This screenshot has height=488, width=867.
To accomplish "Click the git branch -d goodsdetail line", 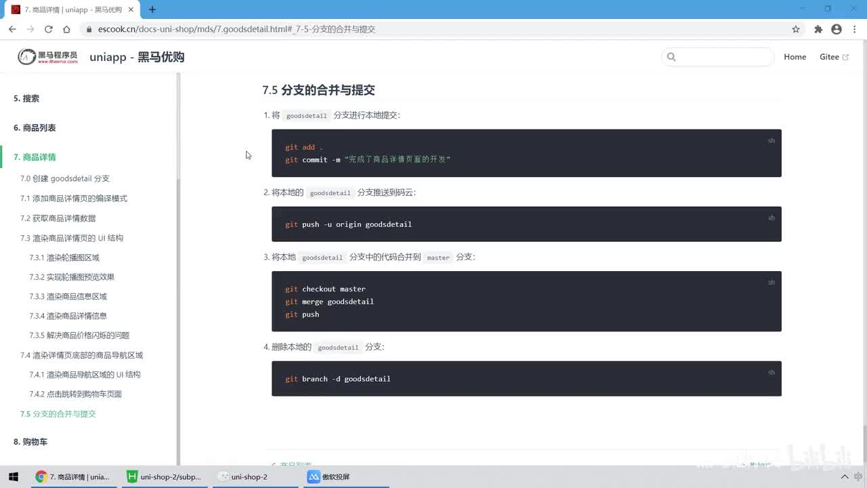I will (x=338, y=379).
